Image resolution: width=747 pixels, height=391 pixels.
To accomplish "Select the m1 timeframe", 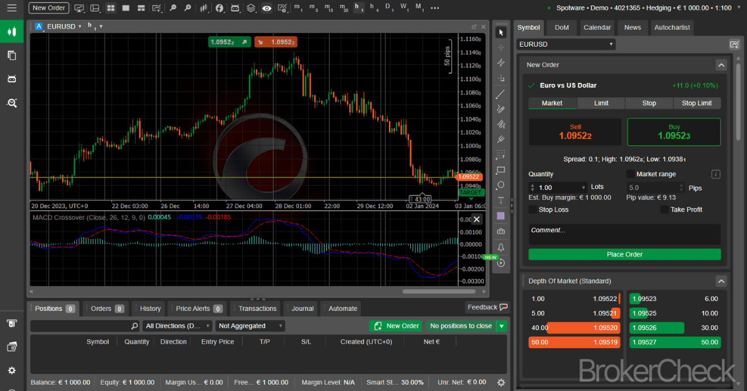I will (x=298, y=8).
